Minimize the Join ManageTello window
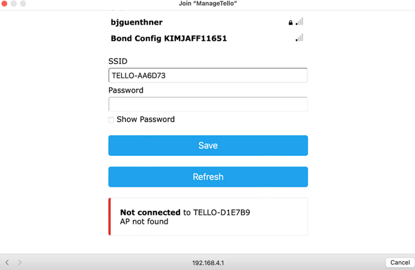This screenshot has width=415, height=270. coord(14,4)
